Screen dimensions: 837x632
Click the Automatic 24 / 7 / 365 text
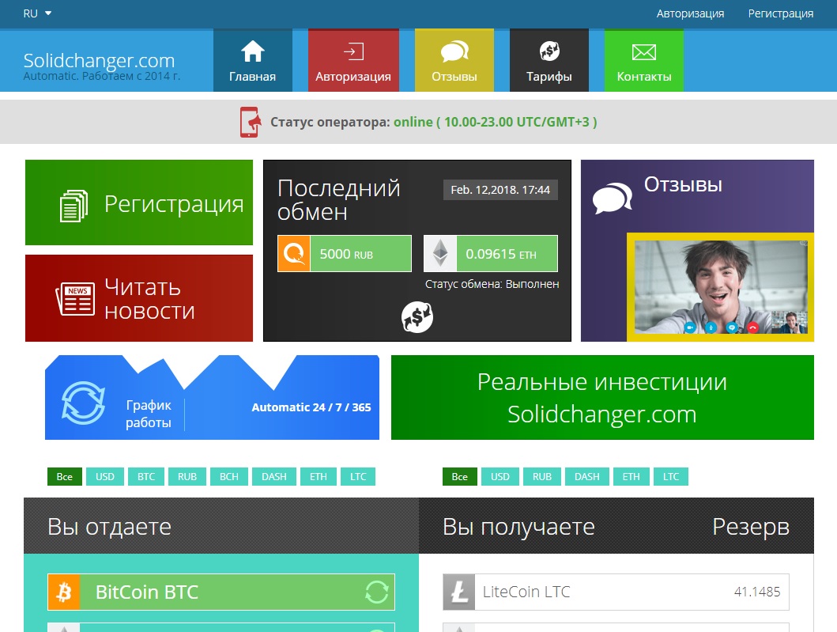click(311, 407)
